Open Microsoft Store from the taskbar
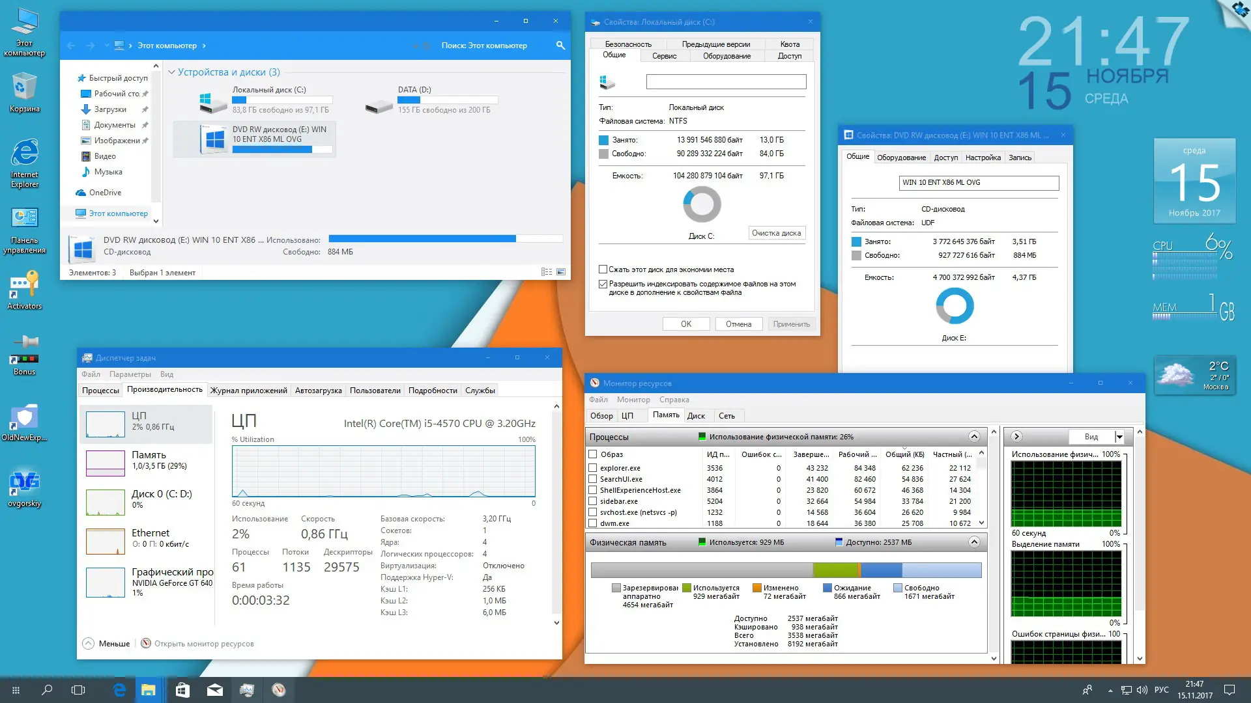This screenshot has width=1251, height=703. (x=182, y=690)
